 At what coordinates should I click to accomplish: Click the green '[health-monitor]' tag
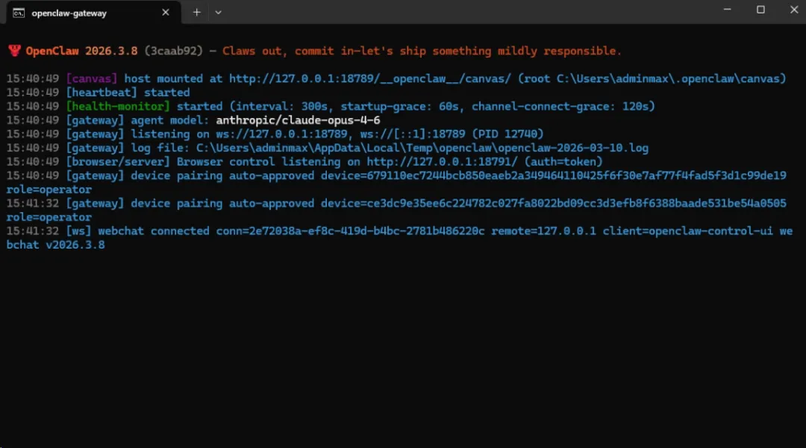[118, 107]
